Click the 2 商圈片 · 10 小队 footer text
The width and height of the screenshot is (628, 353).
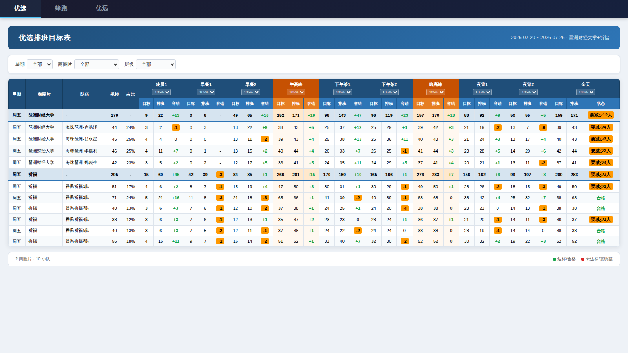pyautogui.click(x=33, y=259)
